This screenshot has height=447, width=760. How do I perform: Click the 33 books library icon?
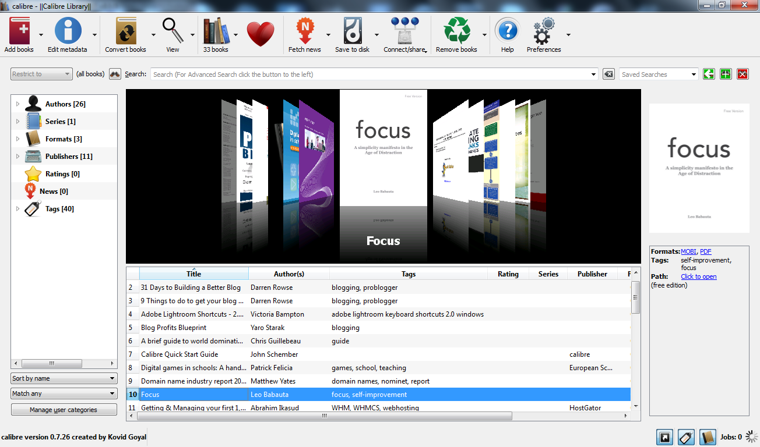click(x=216, y=31)
